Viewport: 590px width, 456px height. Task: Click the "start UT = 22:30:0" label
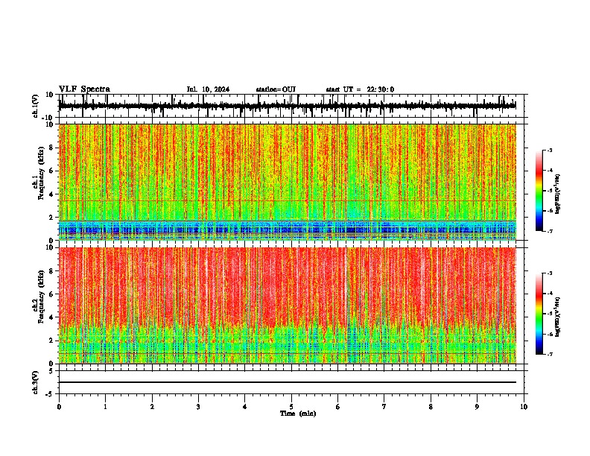click(x=360, y=89)
